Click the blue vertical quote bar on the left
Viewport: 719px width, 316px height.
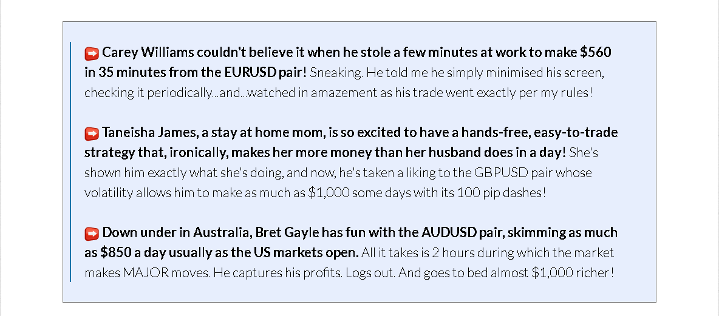70,162
